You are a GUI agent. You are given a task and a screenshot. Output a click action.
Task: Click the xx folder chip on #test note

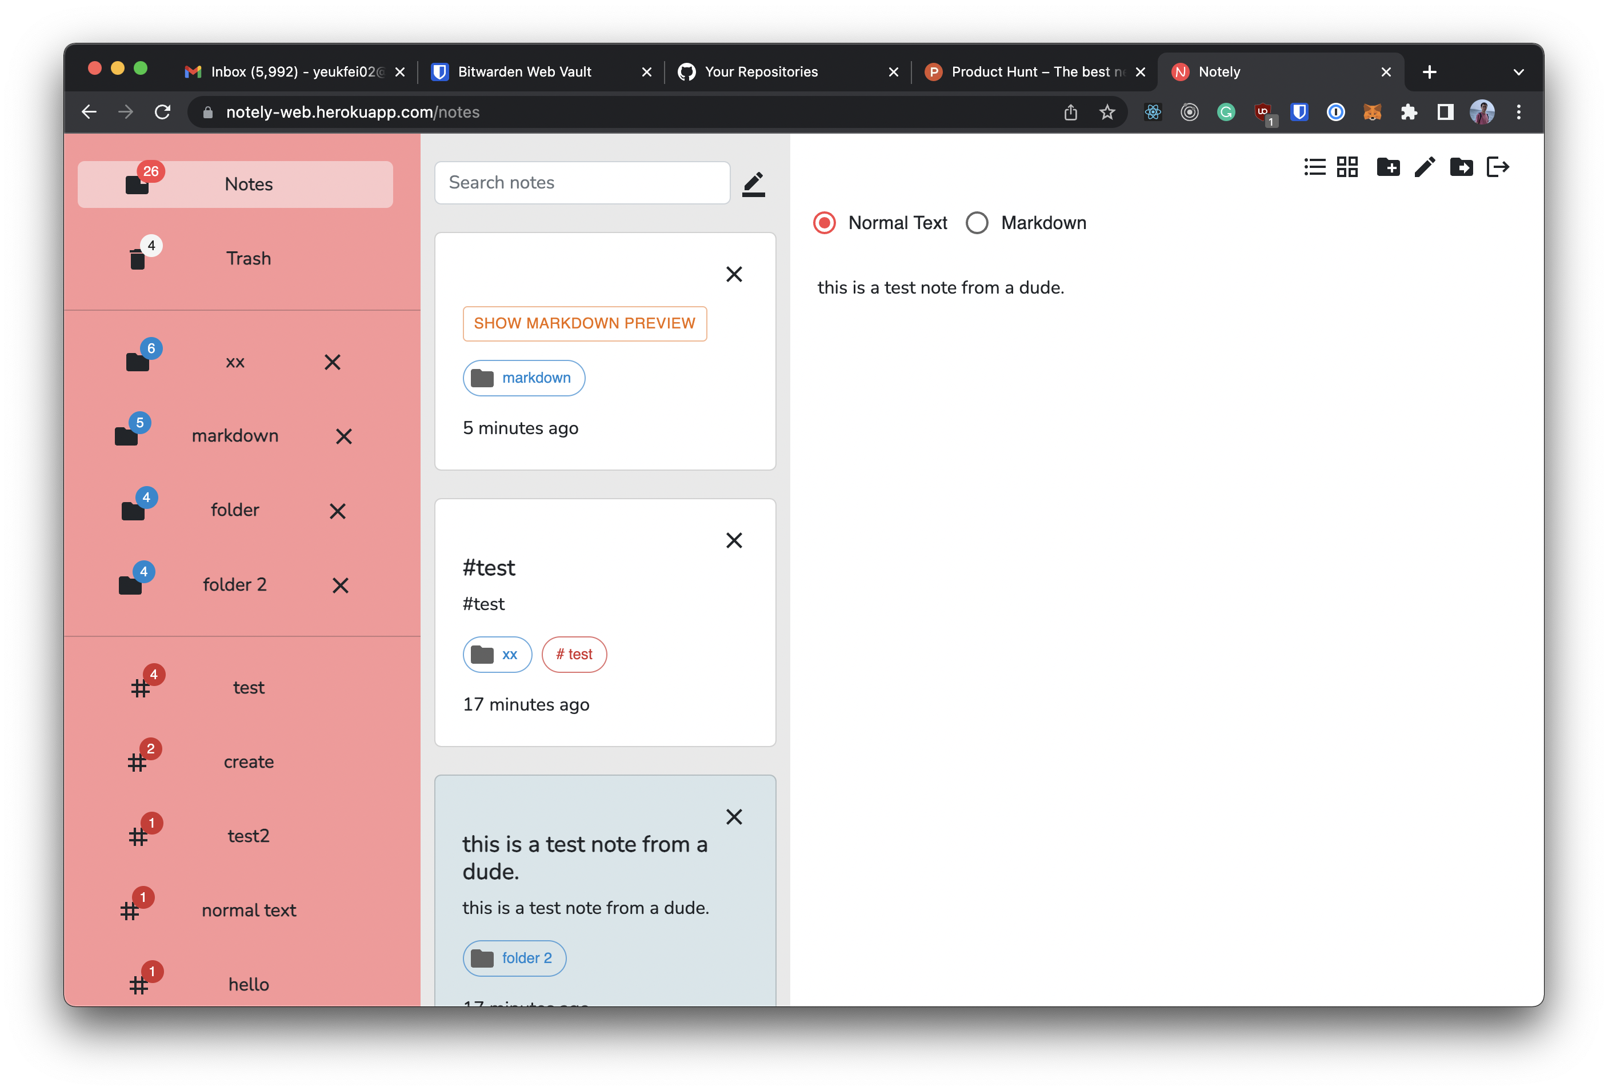coord(497,655)
